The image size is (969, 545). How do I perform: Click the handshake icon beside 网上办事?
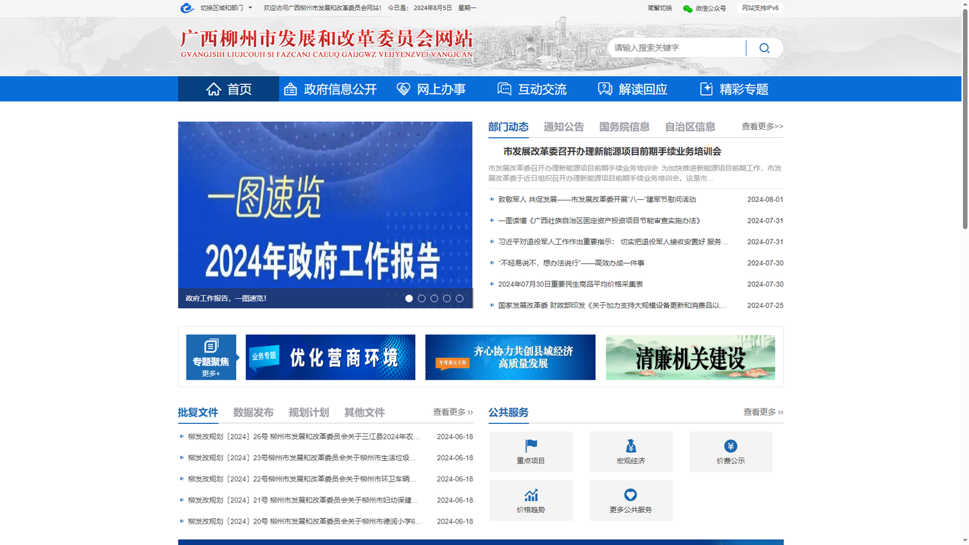point(403,89)
